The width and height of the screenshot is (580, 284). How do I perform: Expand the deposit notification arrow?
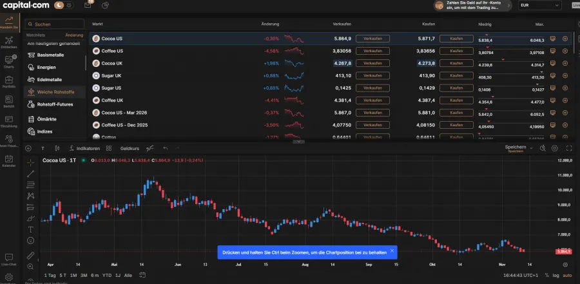pyautogui.click(x=508, y=5)
